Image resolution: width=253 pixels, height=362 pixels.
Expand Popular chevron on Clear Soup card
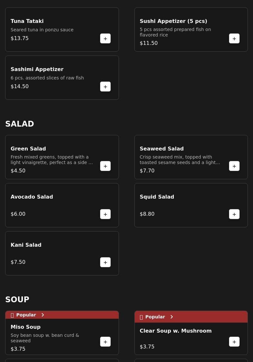coord(171,317)
